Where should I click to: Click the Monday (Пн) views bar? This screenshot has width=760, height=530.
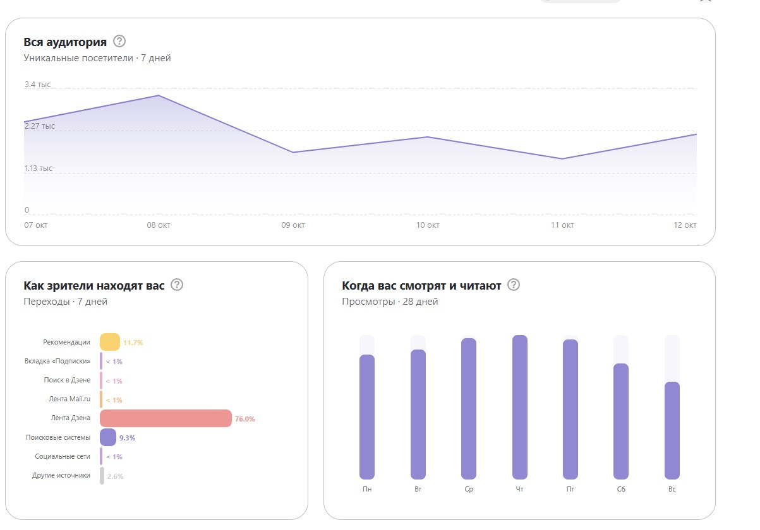pos(367,416)
